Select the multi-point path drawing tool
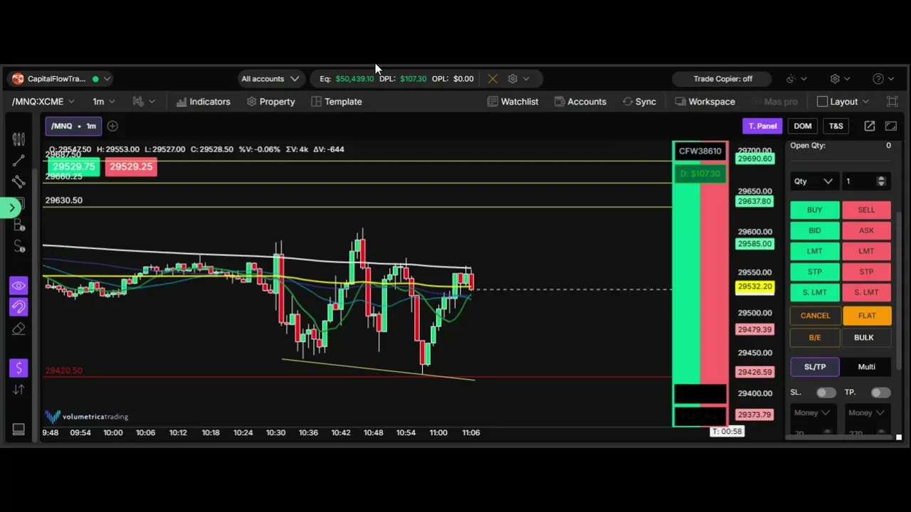The image size is (911, 512). 19,182
